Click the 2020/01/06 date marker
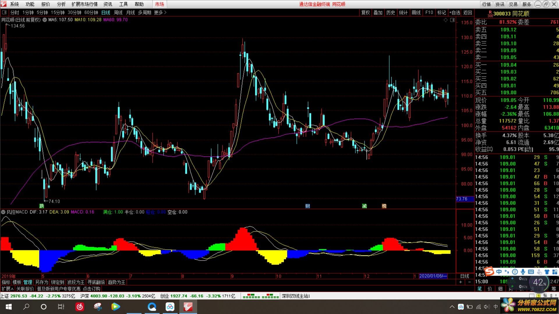 433,276
